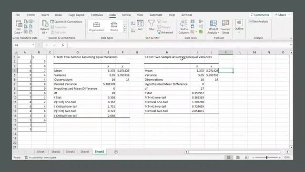Open the Formulas ribbon tab
The height and width of the screenshot is (172, 305).
[x=97, y=15]
